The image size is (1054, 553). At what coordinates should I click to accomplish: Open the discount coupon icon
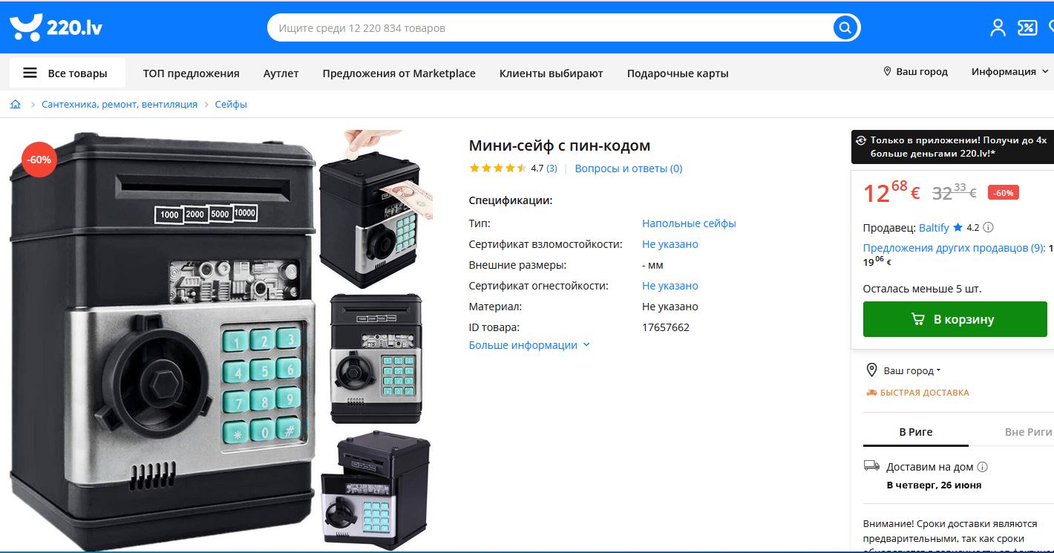pyautogui.click(x=1027, y=28)
